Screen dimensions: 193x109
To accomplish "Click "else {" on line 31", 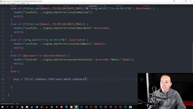I will (15, 71).
